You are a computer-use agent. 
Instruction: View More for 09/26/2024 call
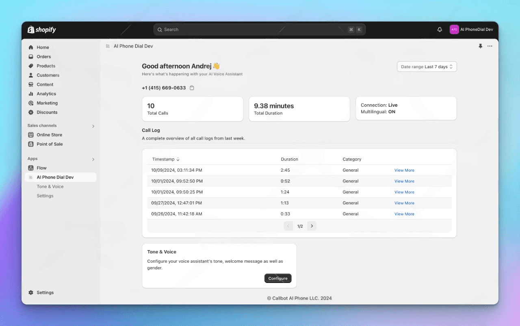404,214
